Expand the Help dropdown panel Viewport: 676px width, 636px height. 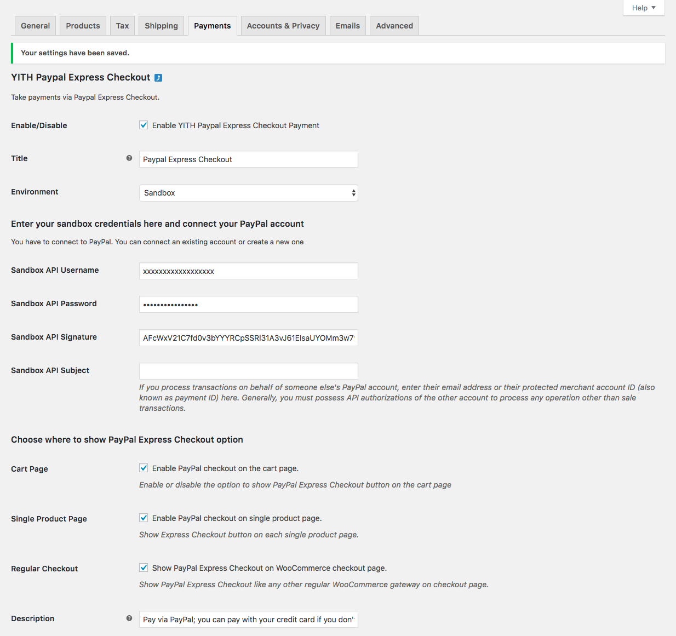tap(643, 8)
